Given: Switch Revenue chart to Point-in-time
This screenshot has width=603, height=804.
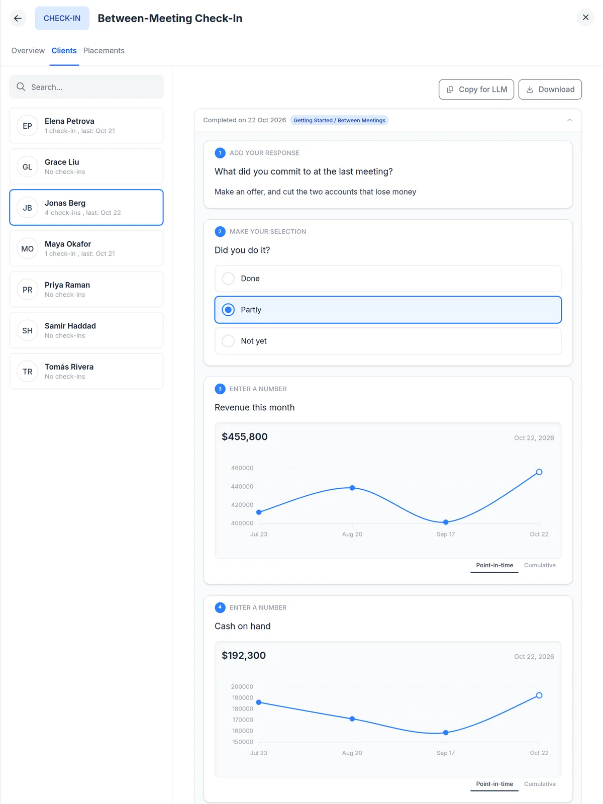Looking at the screenshot, I should 494,565.
